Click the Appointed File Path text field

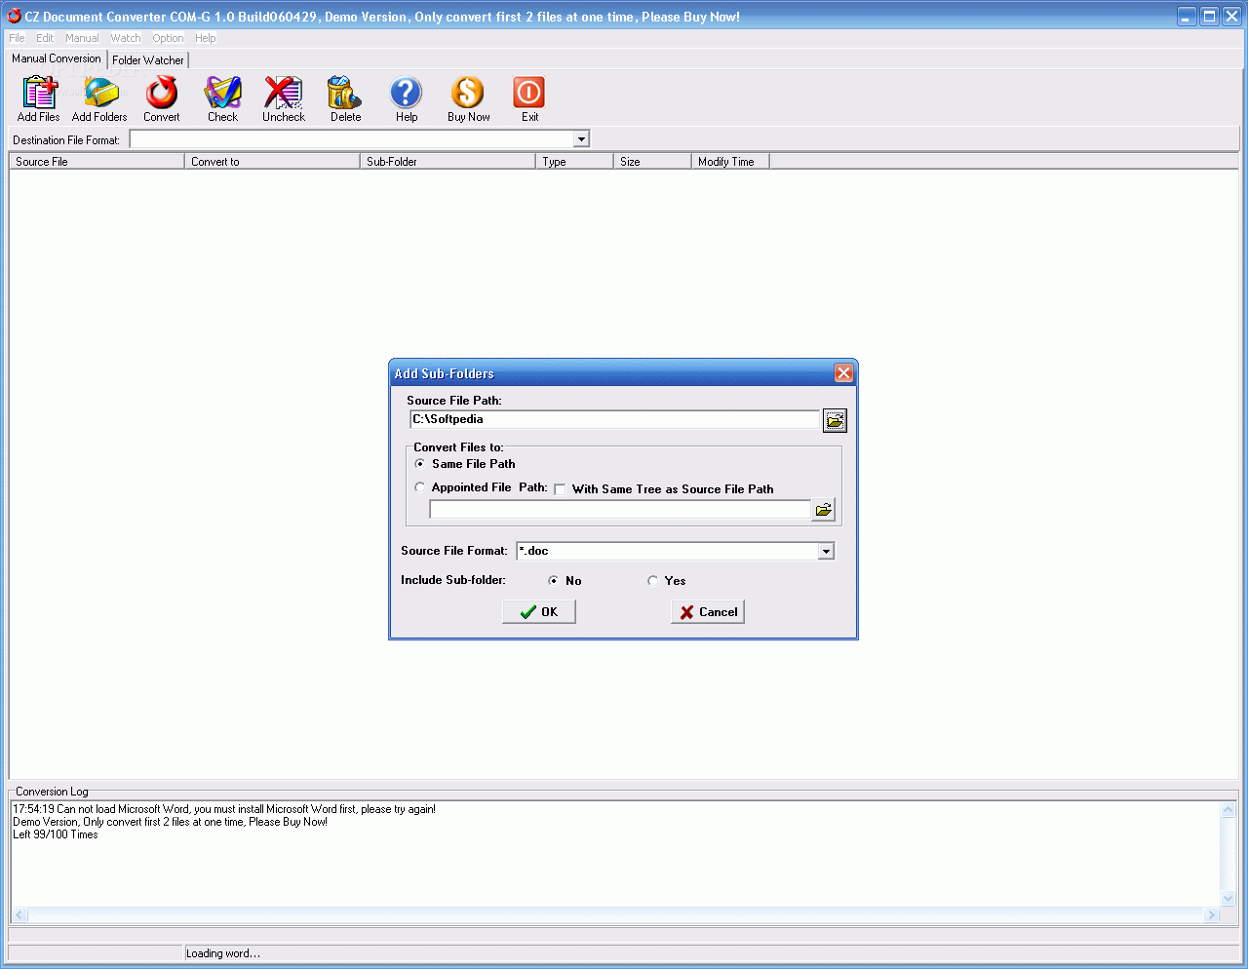pyautogui.click(x=620, y=510)
